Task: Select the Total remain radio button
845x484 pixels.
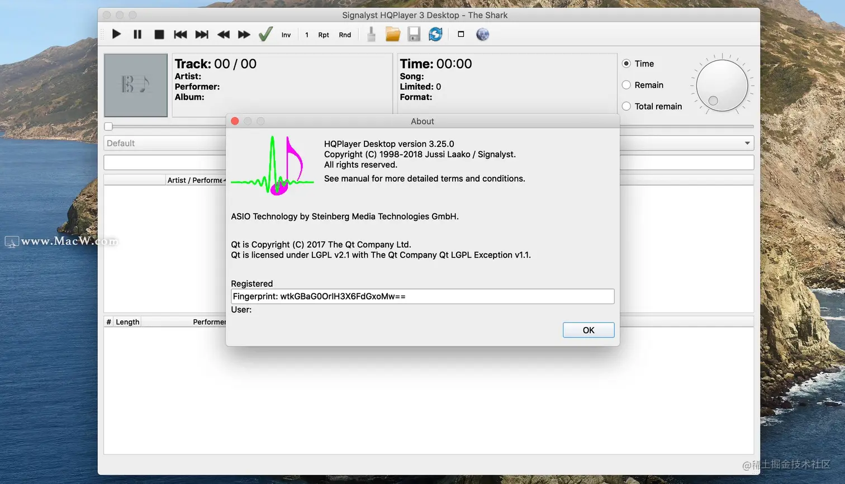Action: click(626, 106)
